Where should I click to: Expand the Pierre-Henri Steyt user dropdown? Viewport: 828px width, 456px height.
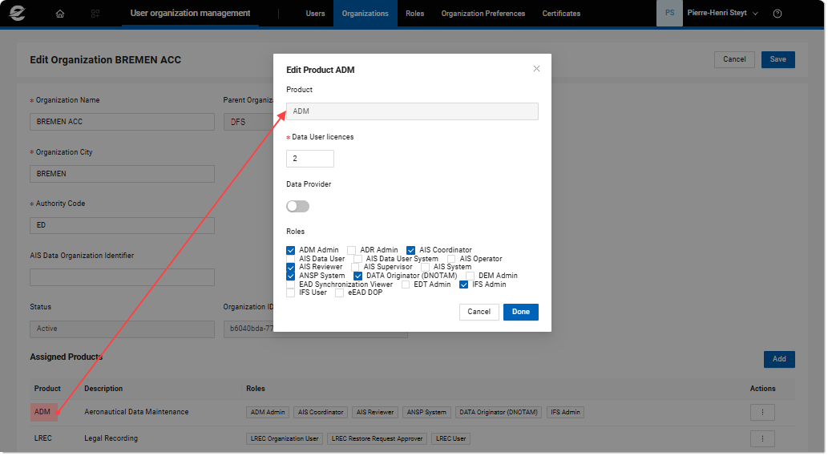[x=722, y=14]
